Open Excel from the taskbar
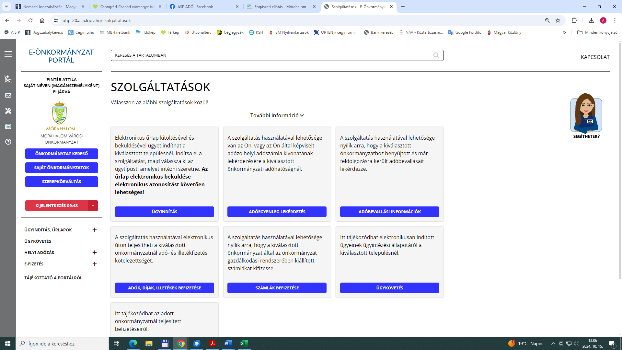The height and width of the screenshot is (350, 622). click(244, 344)
